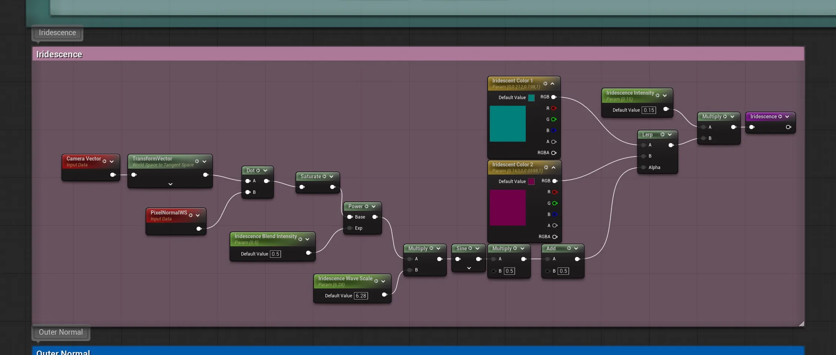The width and height of the screenshot is (836, 355).
Task: Toggle preview icon on Camera Vector node
Action: pyautogui.click(x=104, y=161)
